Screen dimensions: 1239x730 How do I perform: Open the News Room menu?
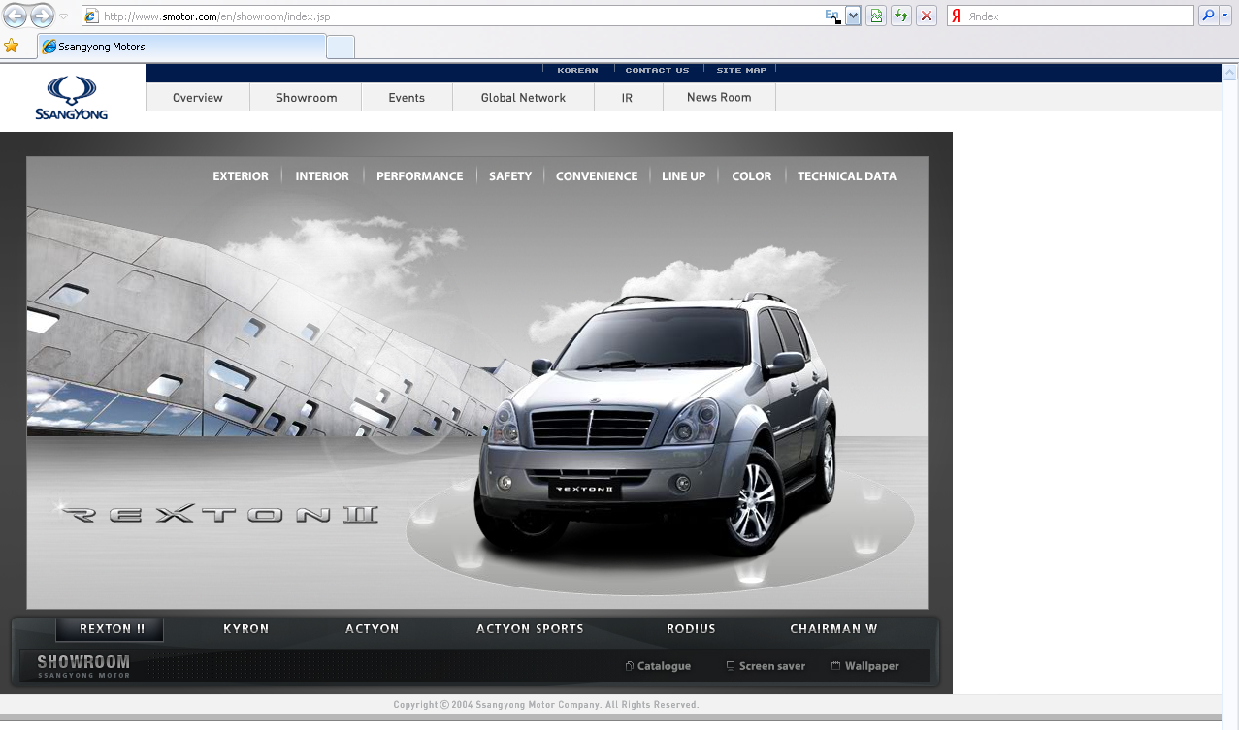click(719, 98)
